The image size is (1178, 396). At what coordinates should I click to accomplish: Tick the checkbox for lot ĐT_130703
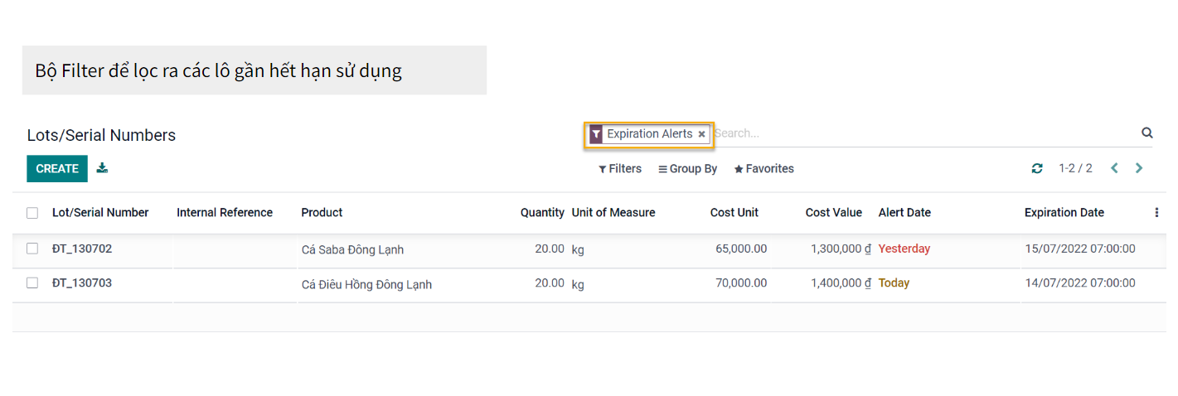point(32,283)
